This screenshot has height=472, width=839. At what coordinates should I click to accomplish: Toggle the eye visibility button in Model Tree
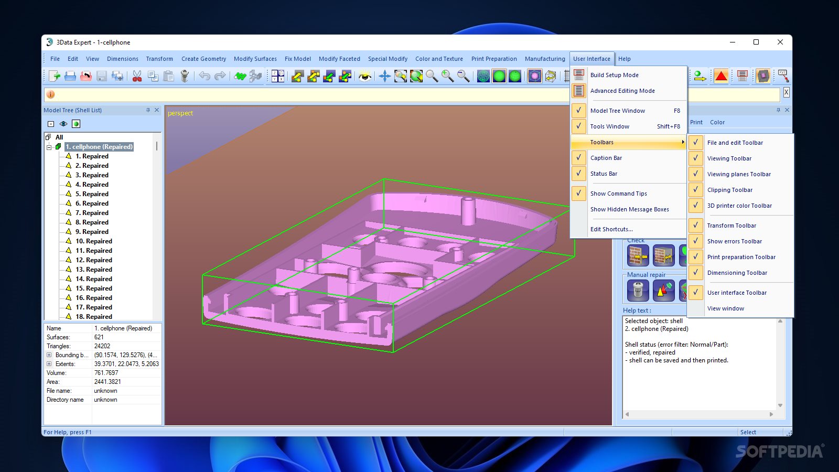click(63, 124)
